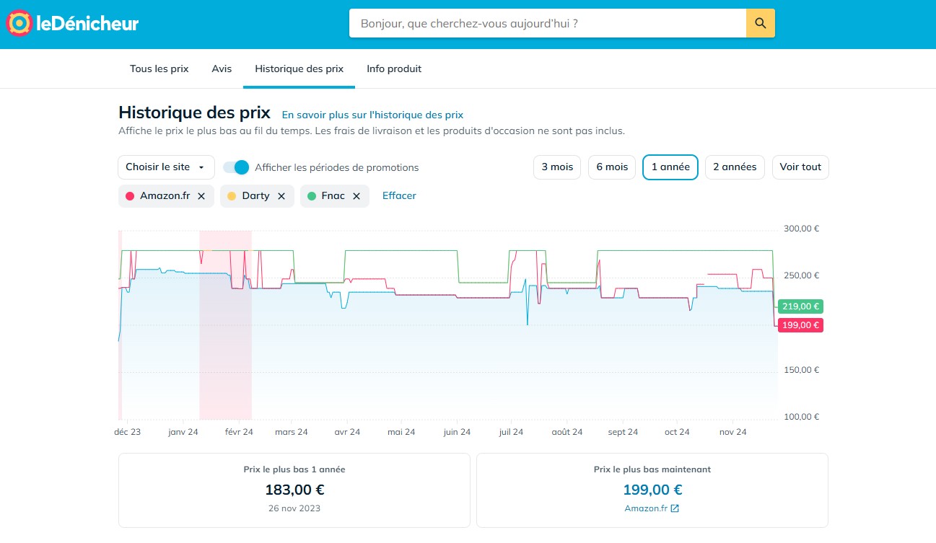Toggle Afficher les périodes de promotions switch
The width and height of the screenshot is (936, 543).
coord(236,167)
